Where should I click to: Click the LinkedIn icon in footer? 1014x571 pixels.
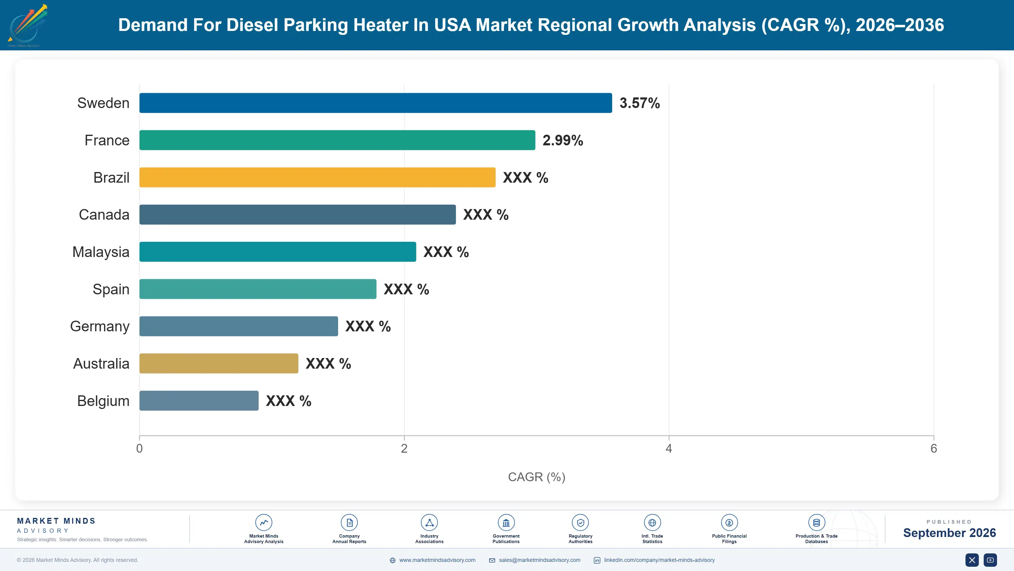597,560
